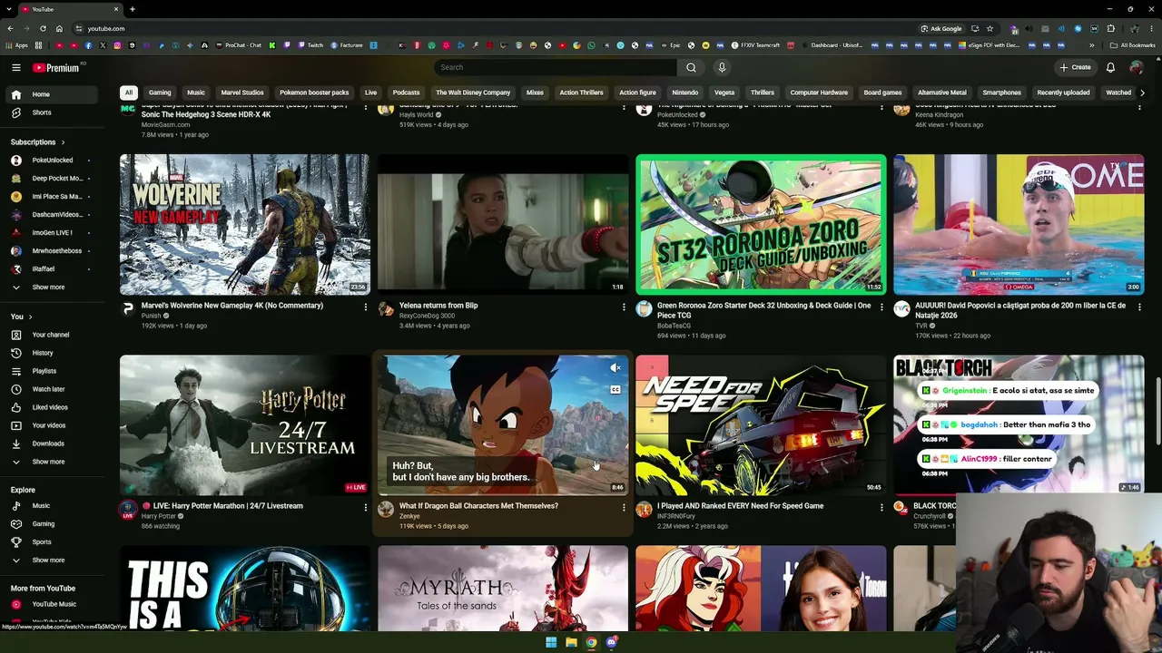This screenshot has width=1162, height=653.
Task: Click the YouTube Premium logo
Action: (58, 67)
